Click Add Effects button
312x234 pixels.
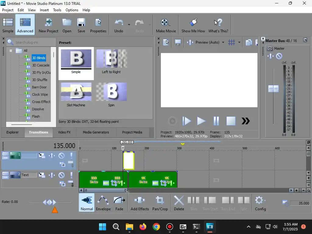click(x=140, y=203)
